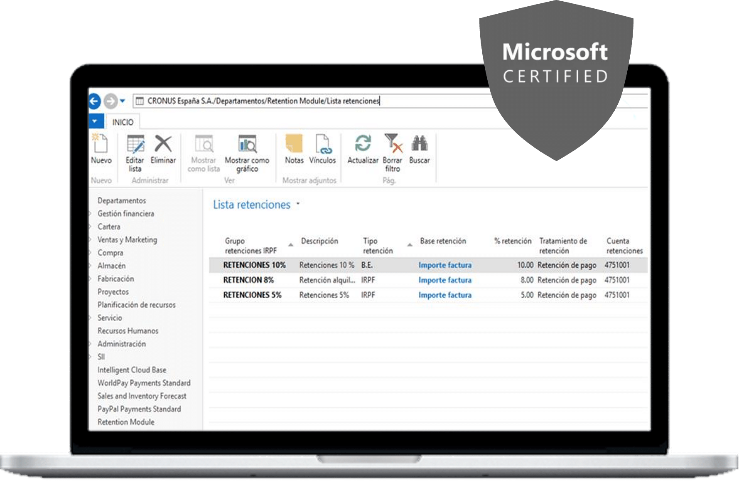Viewport: 744px width, 488px height.
Task: Click the Descripción column header
Action: (319, 241)
